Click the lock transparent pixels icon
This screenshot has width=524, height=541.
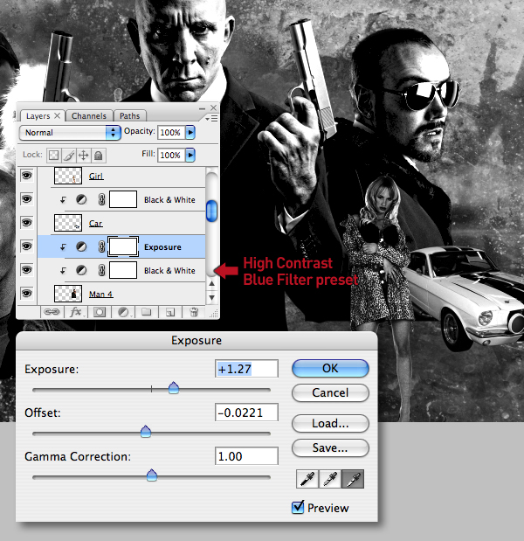click(53, 156)
